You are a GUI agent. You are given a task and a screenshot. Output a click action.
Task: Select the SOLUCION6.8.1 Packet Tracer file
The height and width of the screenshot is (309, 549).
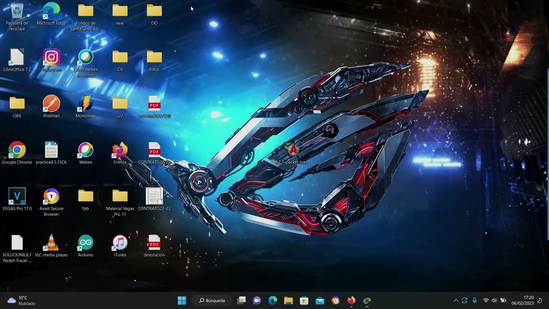17,248
